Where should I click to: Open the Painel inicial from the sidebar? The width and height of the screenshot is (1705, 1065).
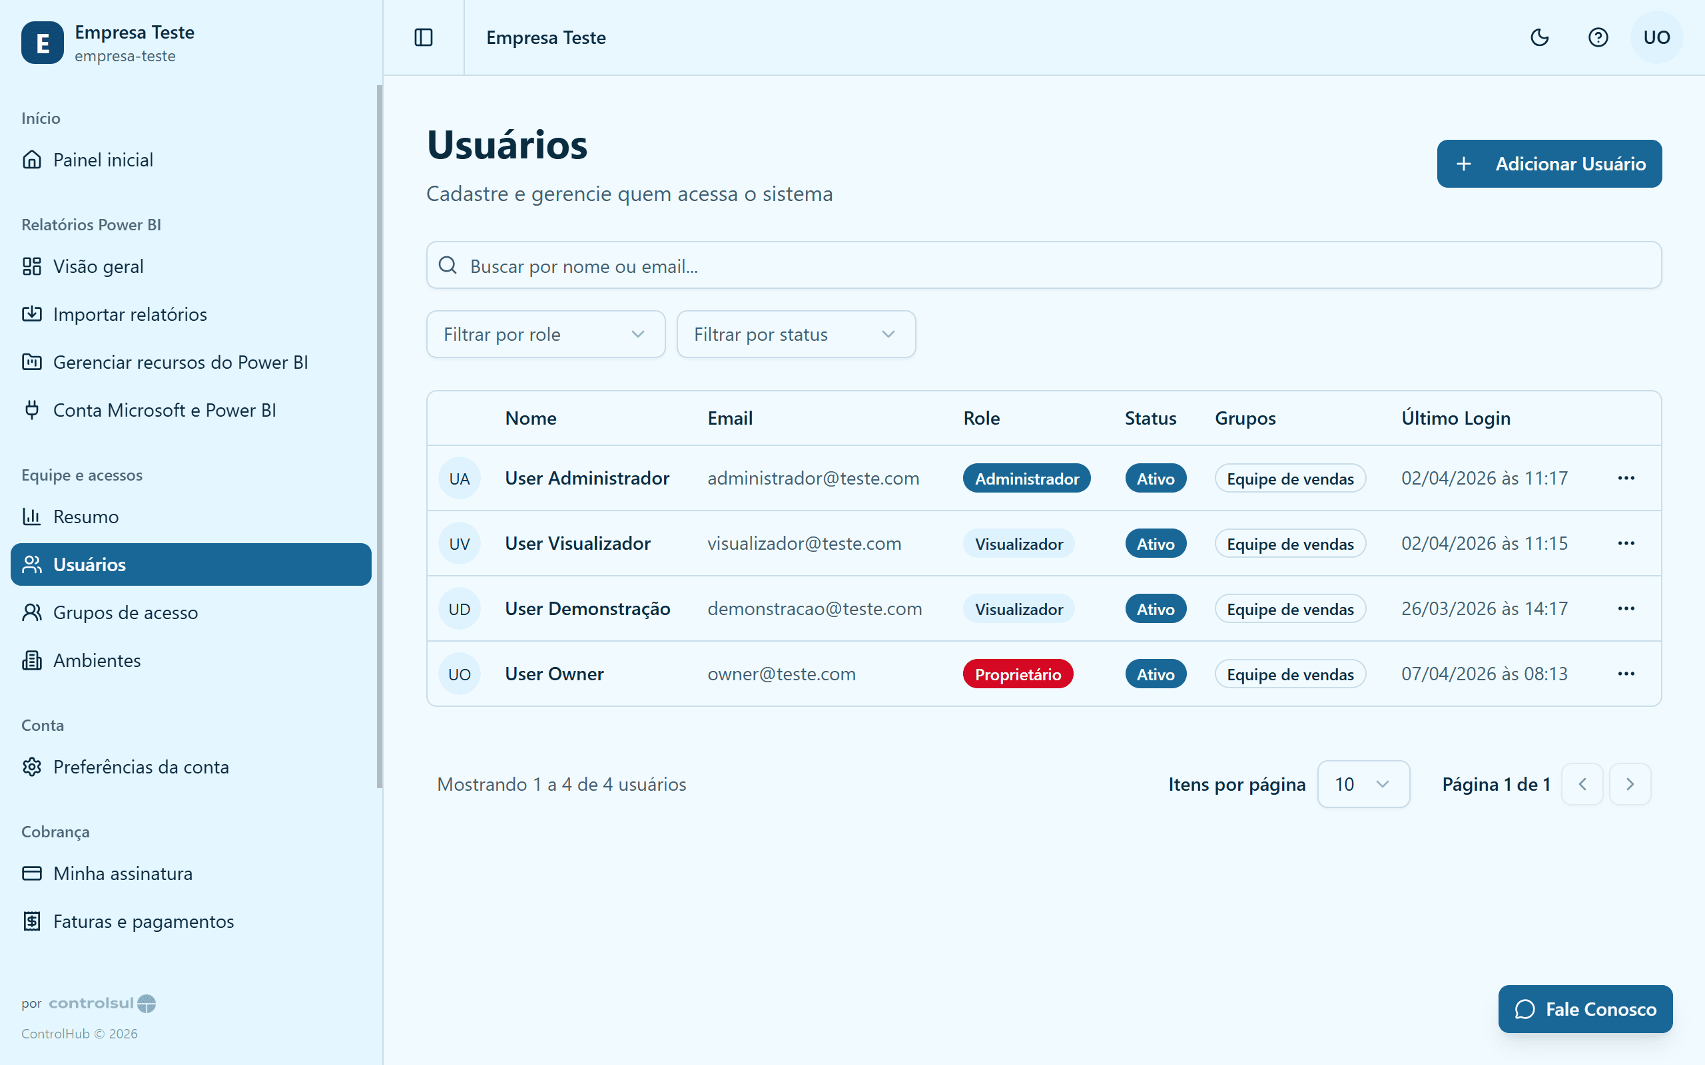pyautogui.click(x=103, y=160)
